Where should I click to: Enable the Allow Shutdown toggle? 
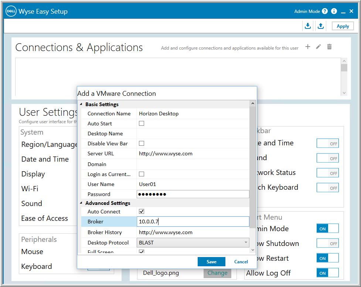click(x=328, y=243)
